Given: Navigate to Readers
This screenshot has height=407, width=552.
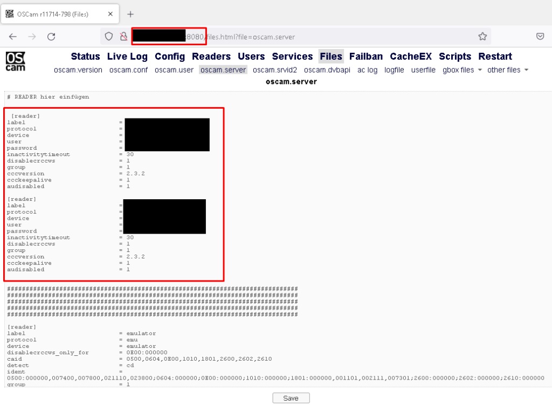Looking at the screenshot, I should [x=211, y=56].
